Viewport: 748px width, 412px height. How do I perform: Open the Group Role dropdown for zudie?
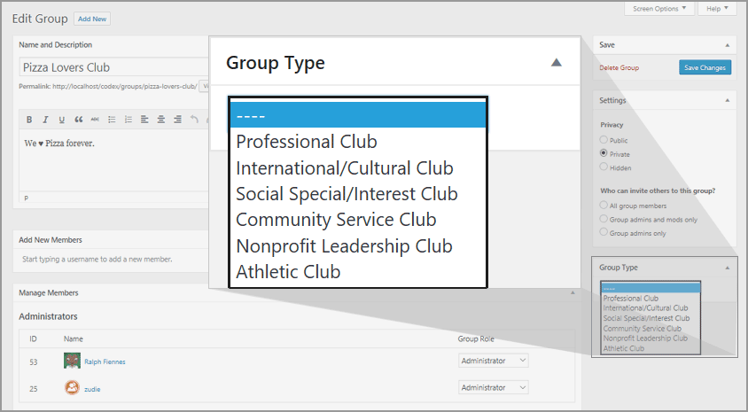494,387
